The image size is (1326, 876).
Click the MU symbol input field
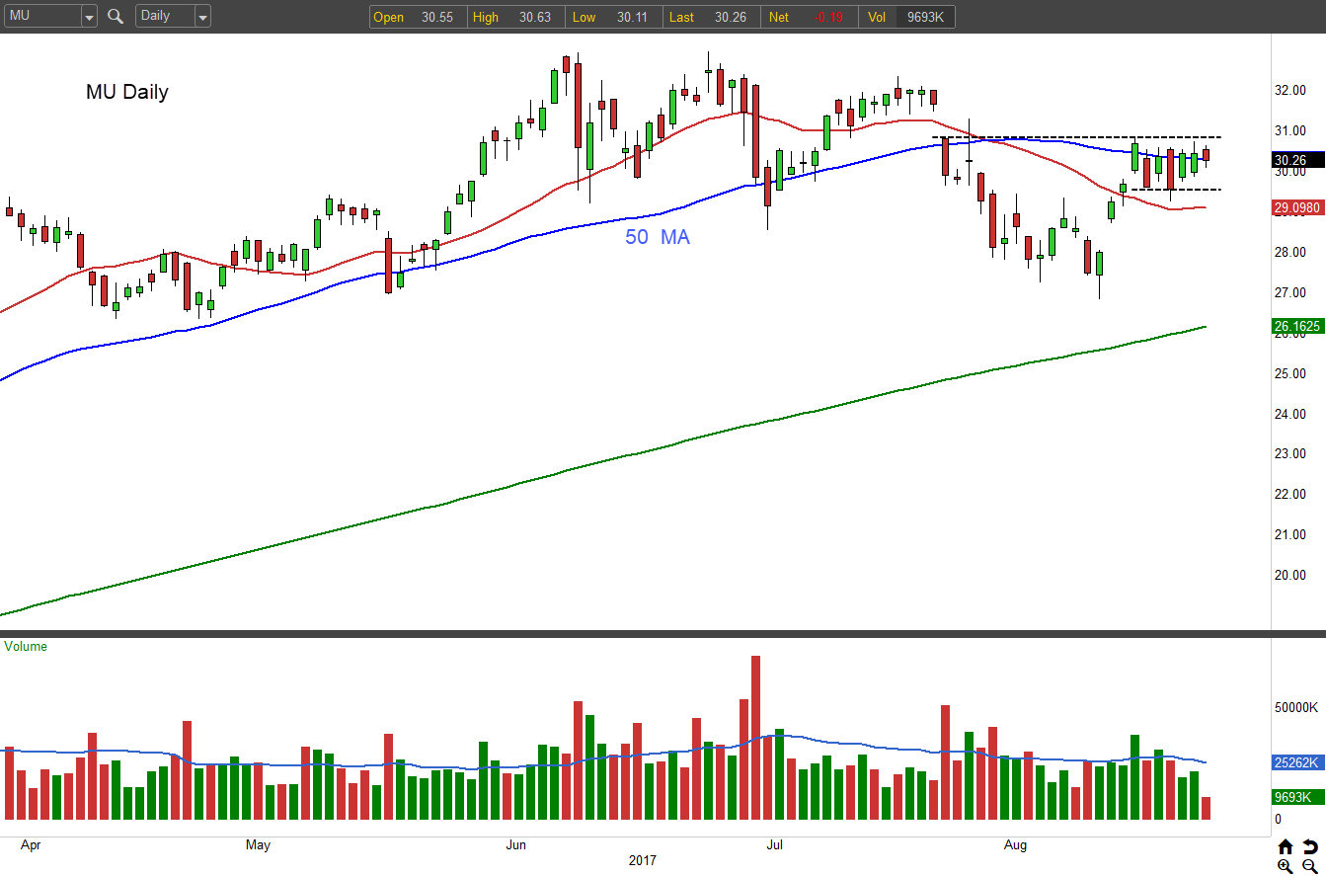(41, 17)
